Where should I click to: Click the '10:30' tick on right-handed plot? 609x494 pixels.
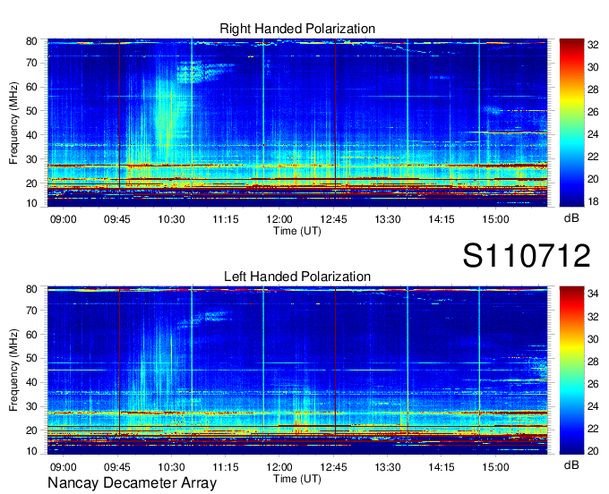point(171,219)
